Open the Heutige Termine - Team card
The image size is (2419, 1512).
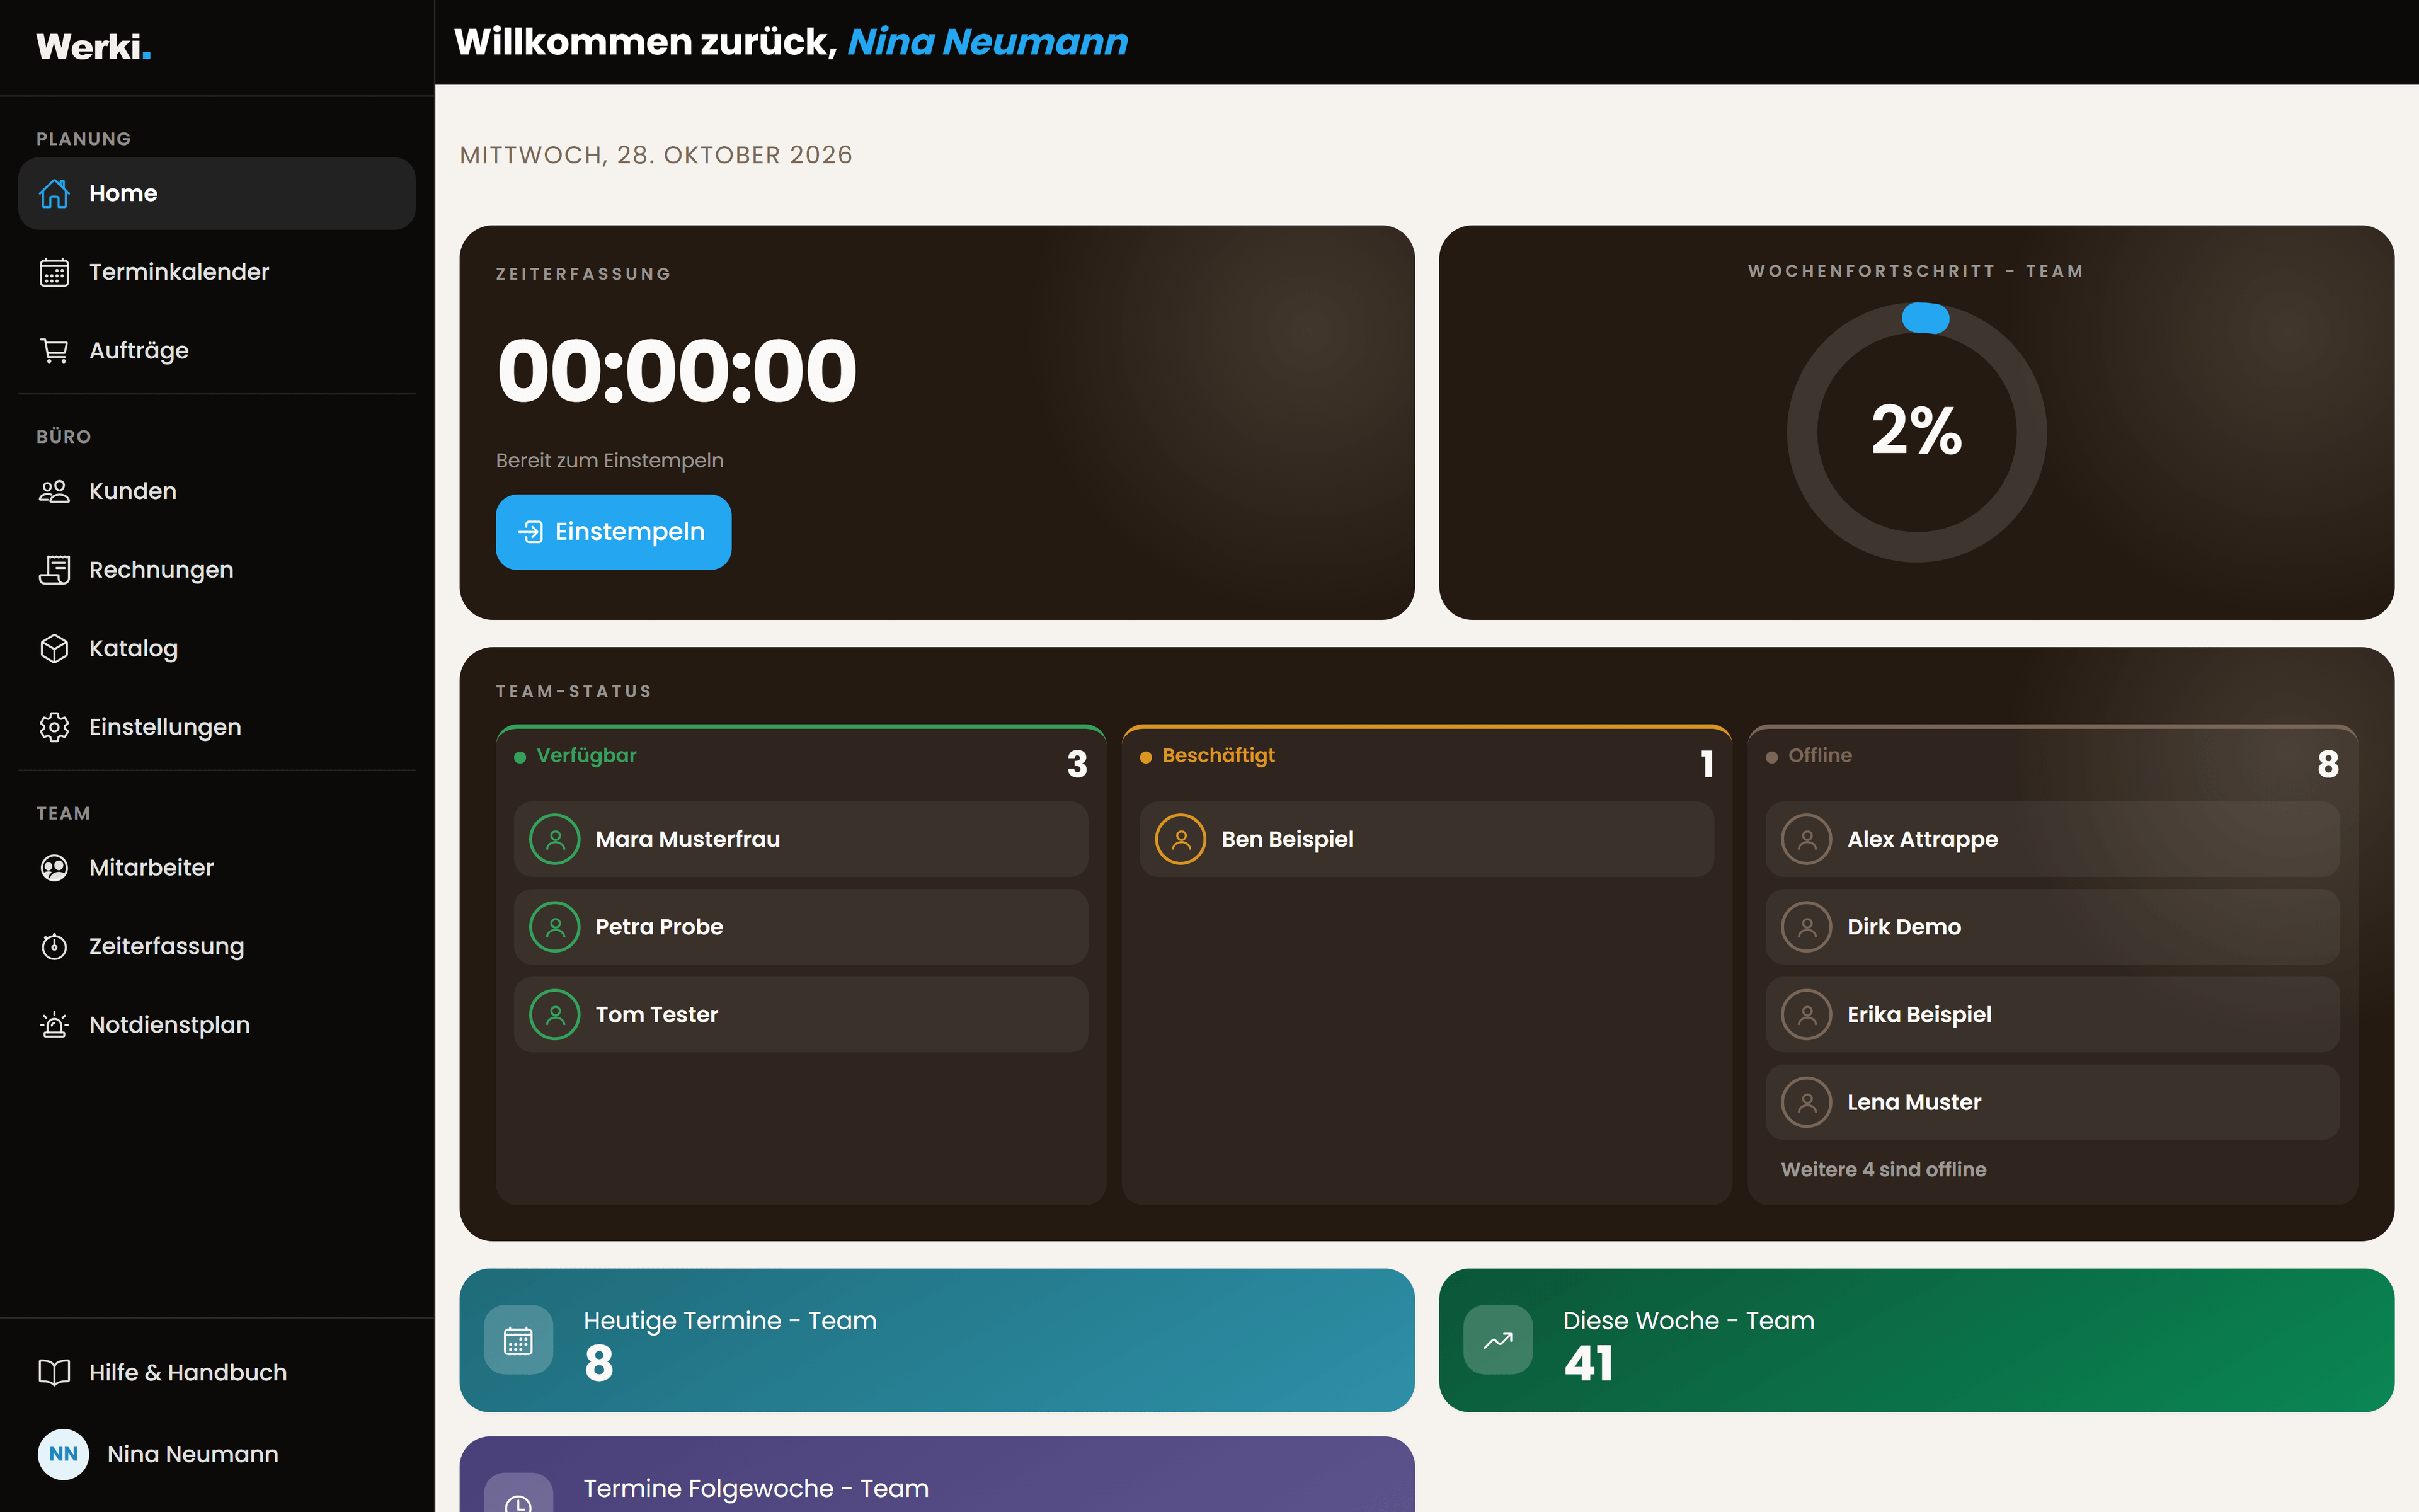937,1340
